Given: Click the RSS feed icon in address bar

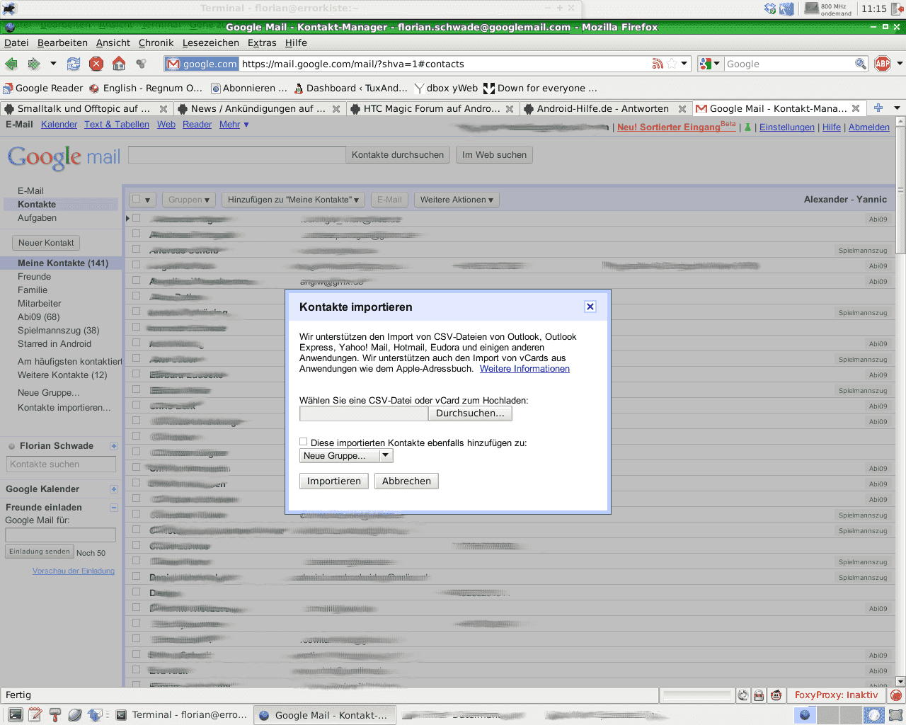Looking at the screenshot, I should click(658, 64).
